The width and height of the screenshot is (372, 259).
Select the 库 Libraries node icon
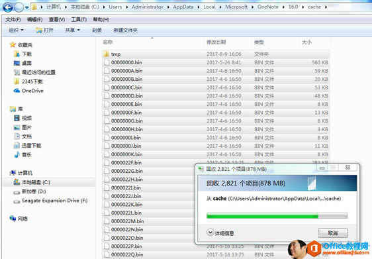(x=13, y=109)
